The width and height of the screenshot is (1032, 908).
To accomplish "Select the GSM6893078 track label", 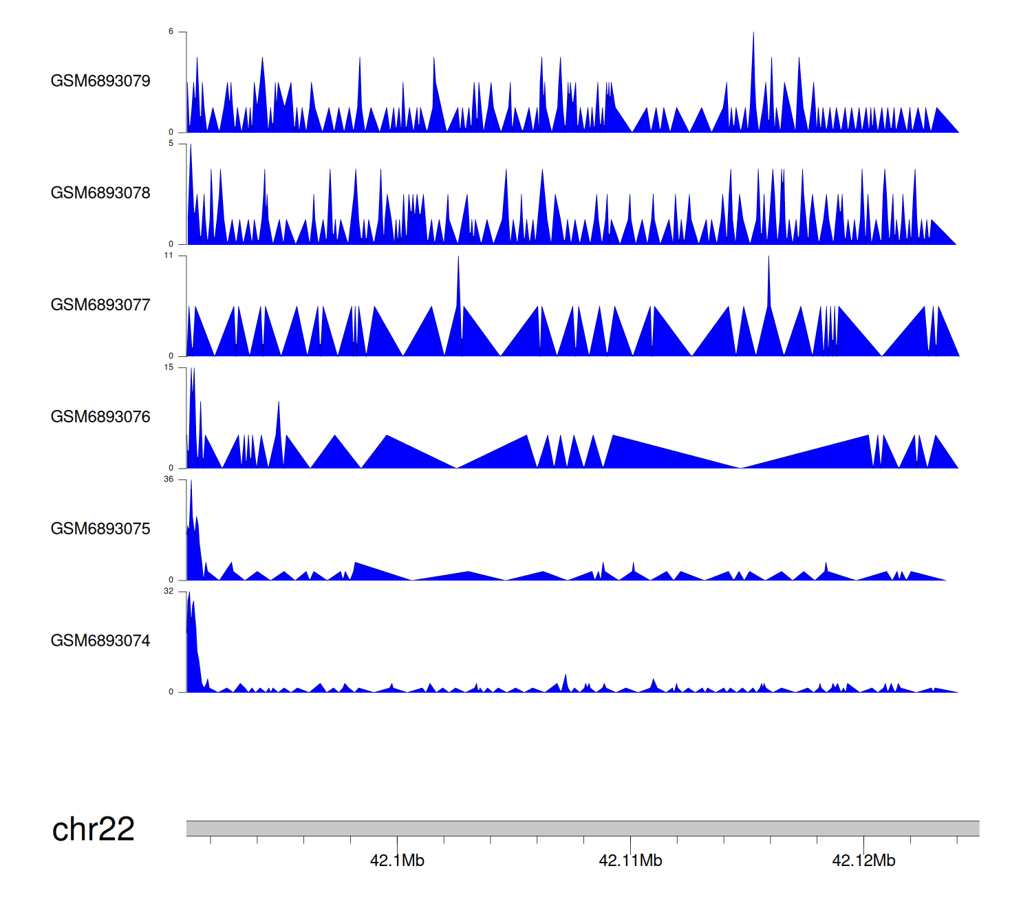I will pos(100,193).
